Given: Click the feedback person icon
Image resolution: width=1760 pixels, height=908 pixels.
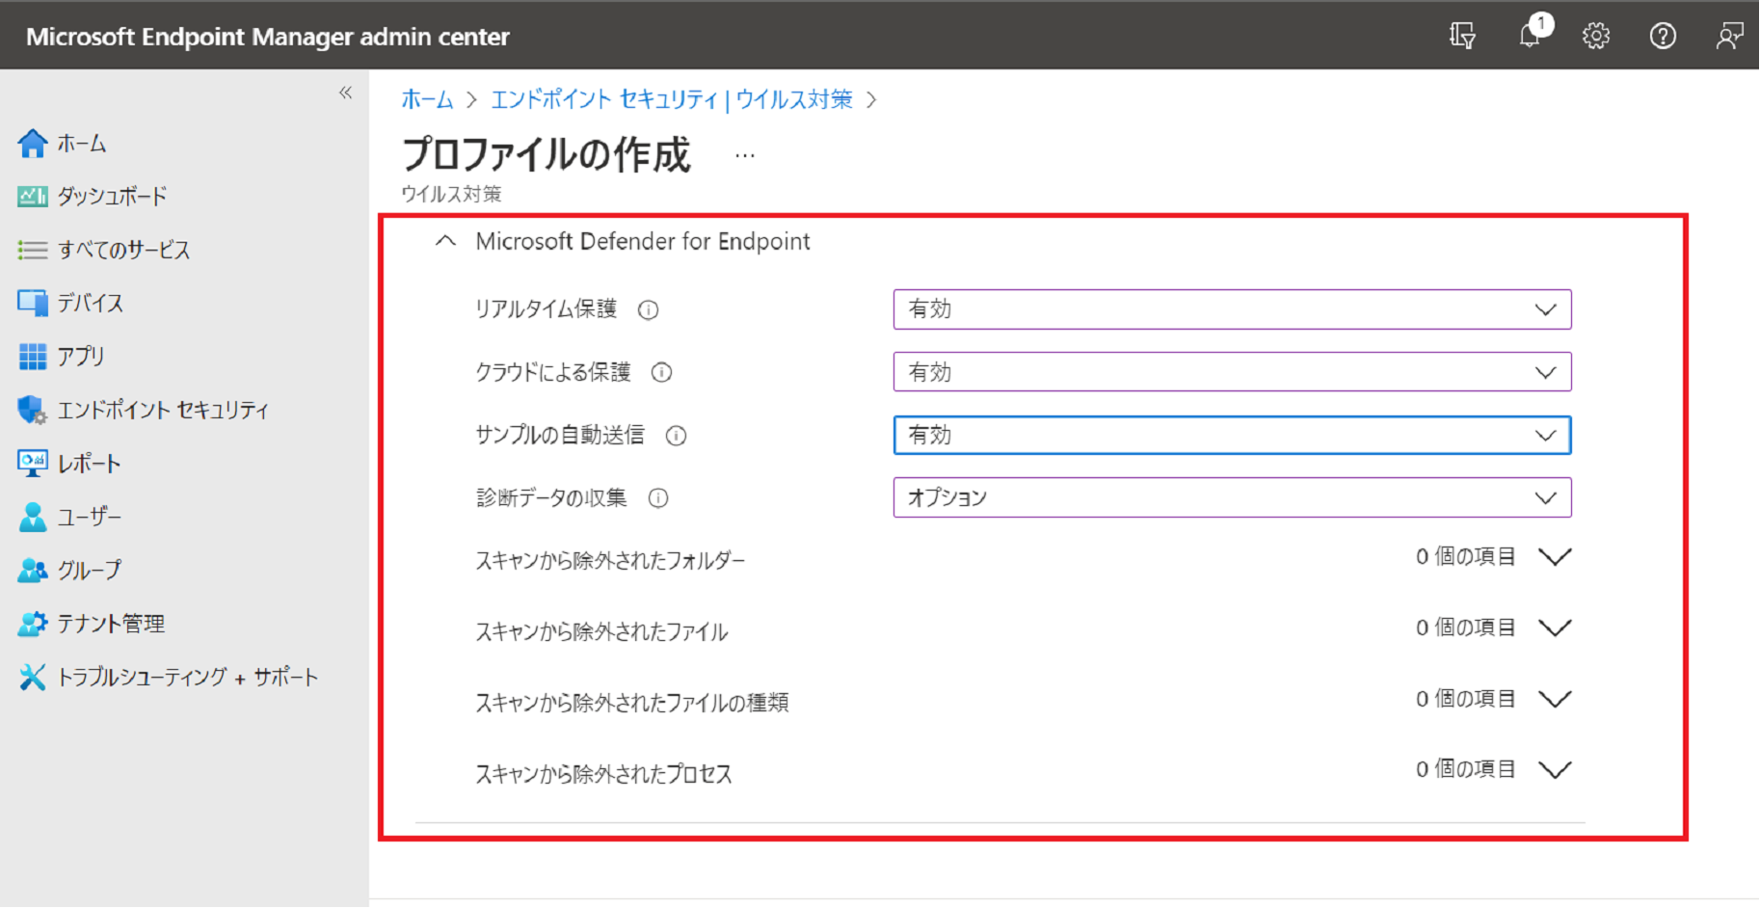Looking at the screenshot, I should pyautogui.click(x=1729, y=37).
